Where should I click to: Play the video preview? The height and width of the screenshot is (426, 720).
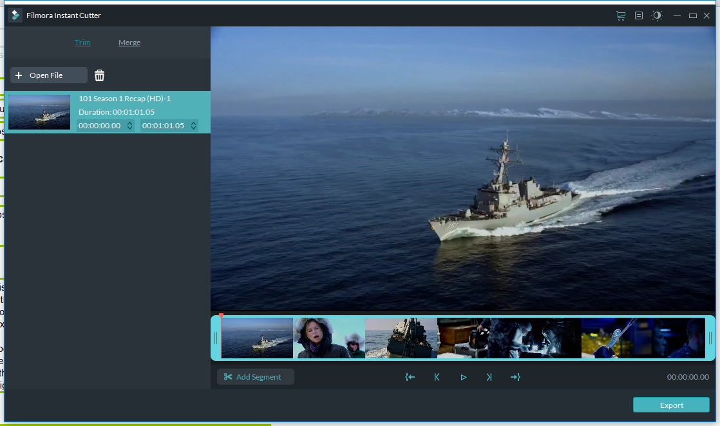[463, 376]
